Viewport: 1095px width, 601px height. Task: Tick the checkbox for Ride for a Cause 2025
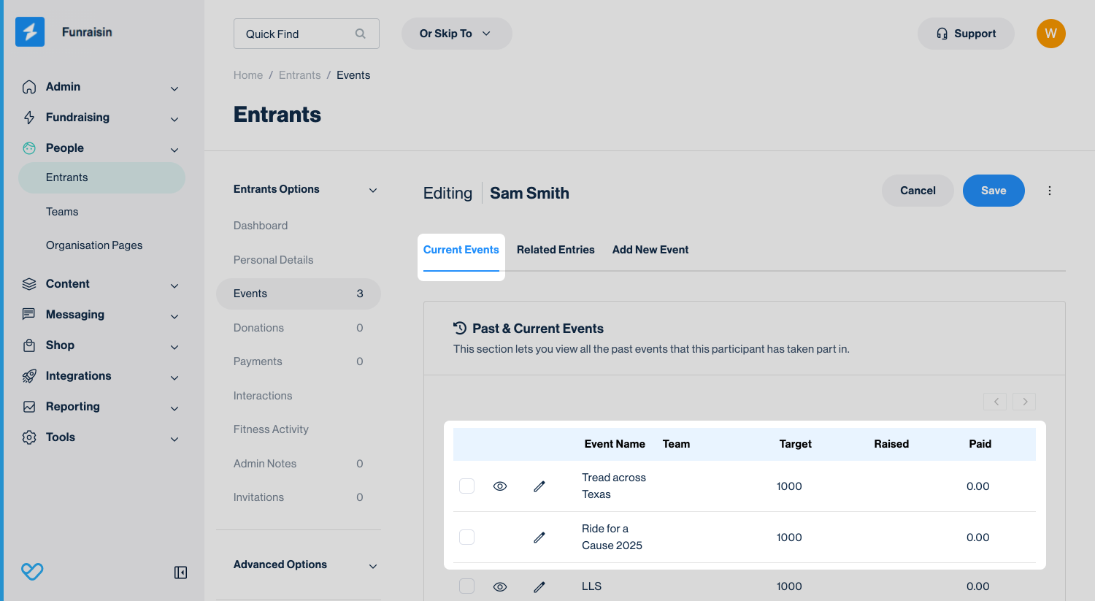pos(466,537)
